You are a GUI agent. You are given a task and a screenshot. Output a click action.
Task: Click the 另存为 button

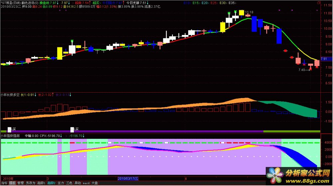click(x=30, y=183)
